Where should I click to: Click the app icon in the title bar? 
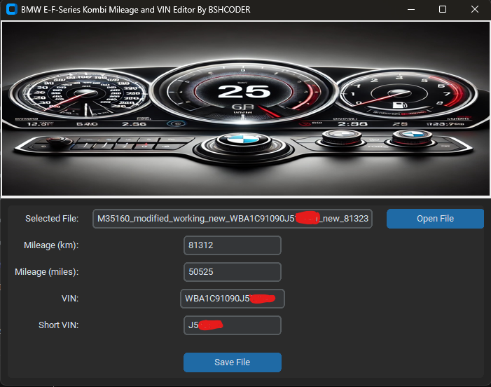click(x=11, y=10)
